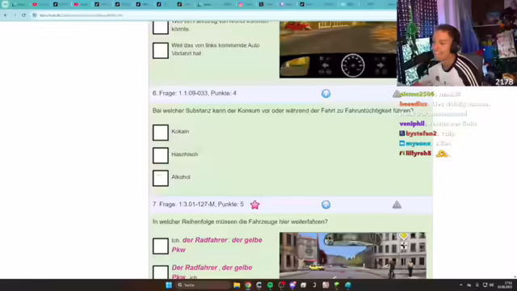Reload the page with the refresh icon

[x=23, y=15]
